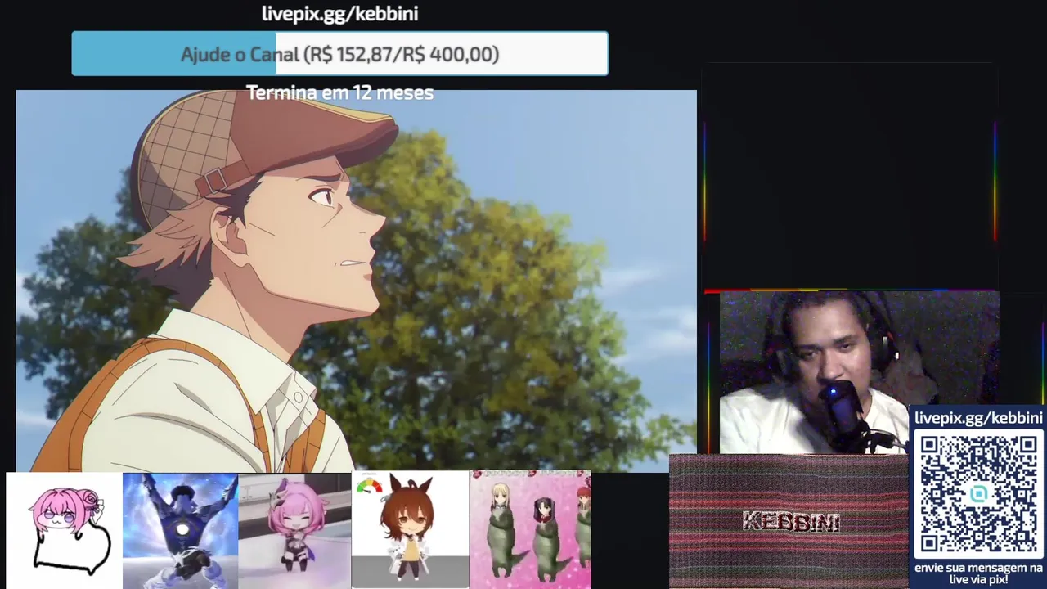
Task: Click the streamer webcam feed
Action: 859,372
